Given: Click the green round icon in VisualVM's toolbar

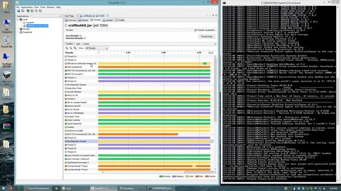Looking at the screenshot, I should (28, 11).
